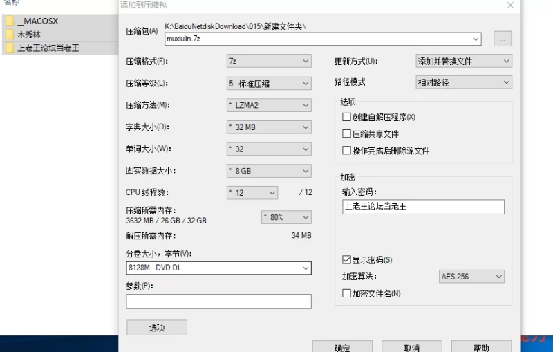Open 路径模式 dropdown 相对路径

(x=464, y=82)
